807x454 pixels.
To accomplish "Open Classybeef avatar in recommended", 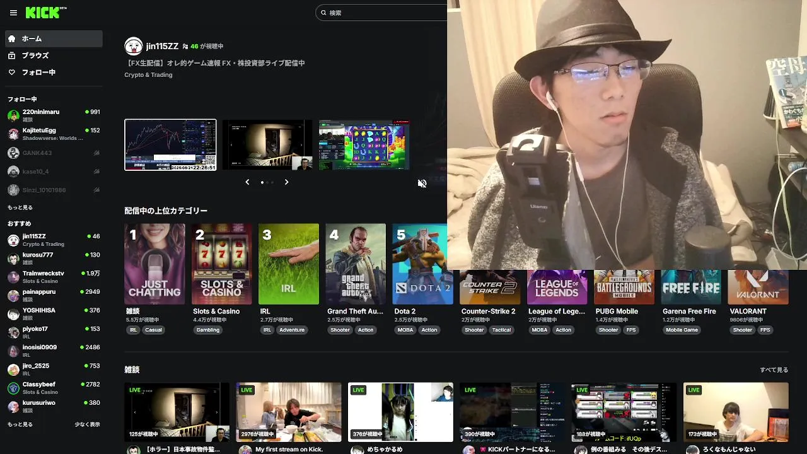I will (x=13, y=388).
